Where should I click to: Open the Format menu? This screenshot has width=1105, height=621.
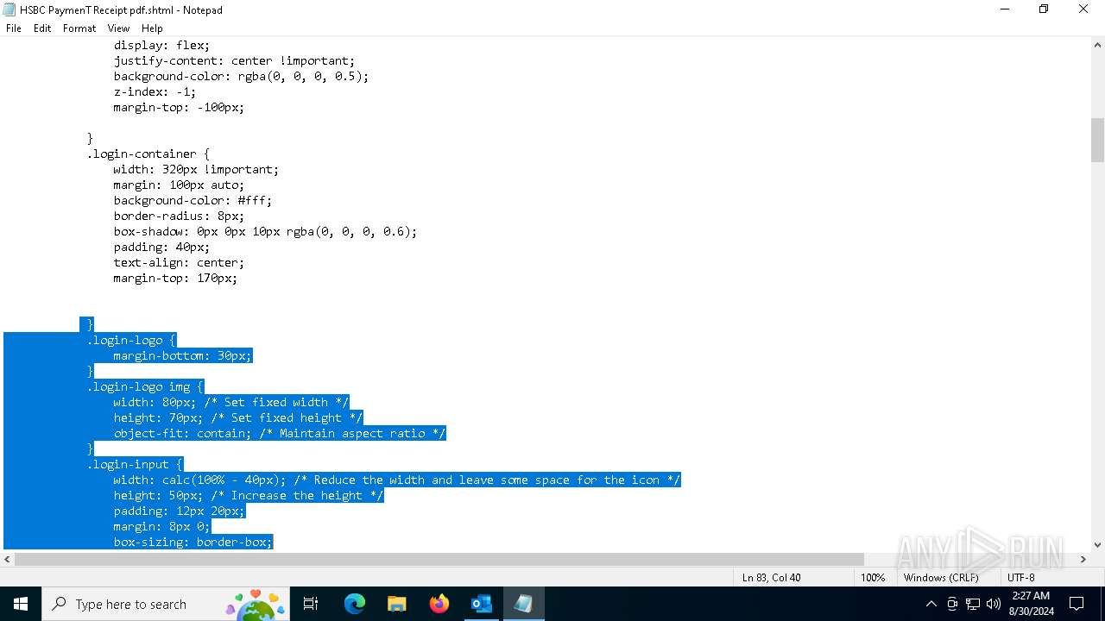pos(79,28)
